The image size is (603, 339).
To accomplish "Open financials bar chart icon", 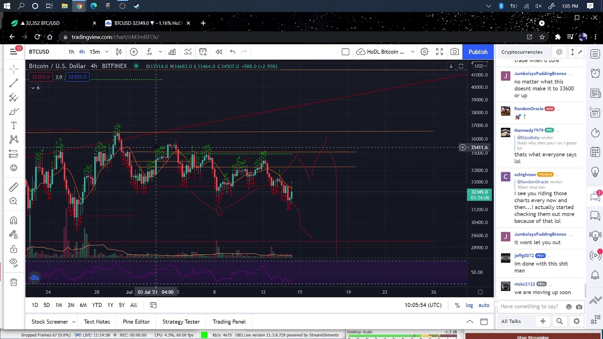I will pos(172,52).
